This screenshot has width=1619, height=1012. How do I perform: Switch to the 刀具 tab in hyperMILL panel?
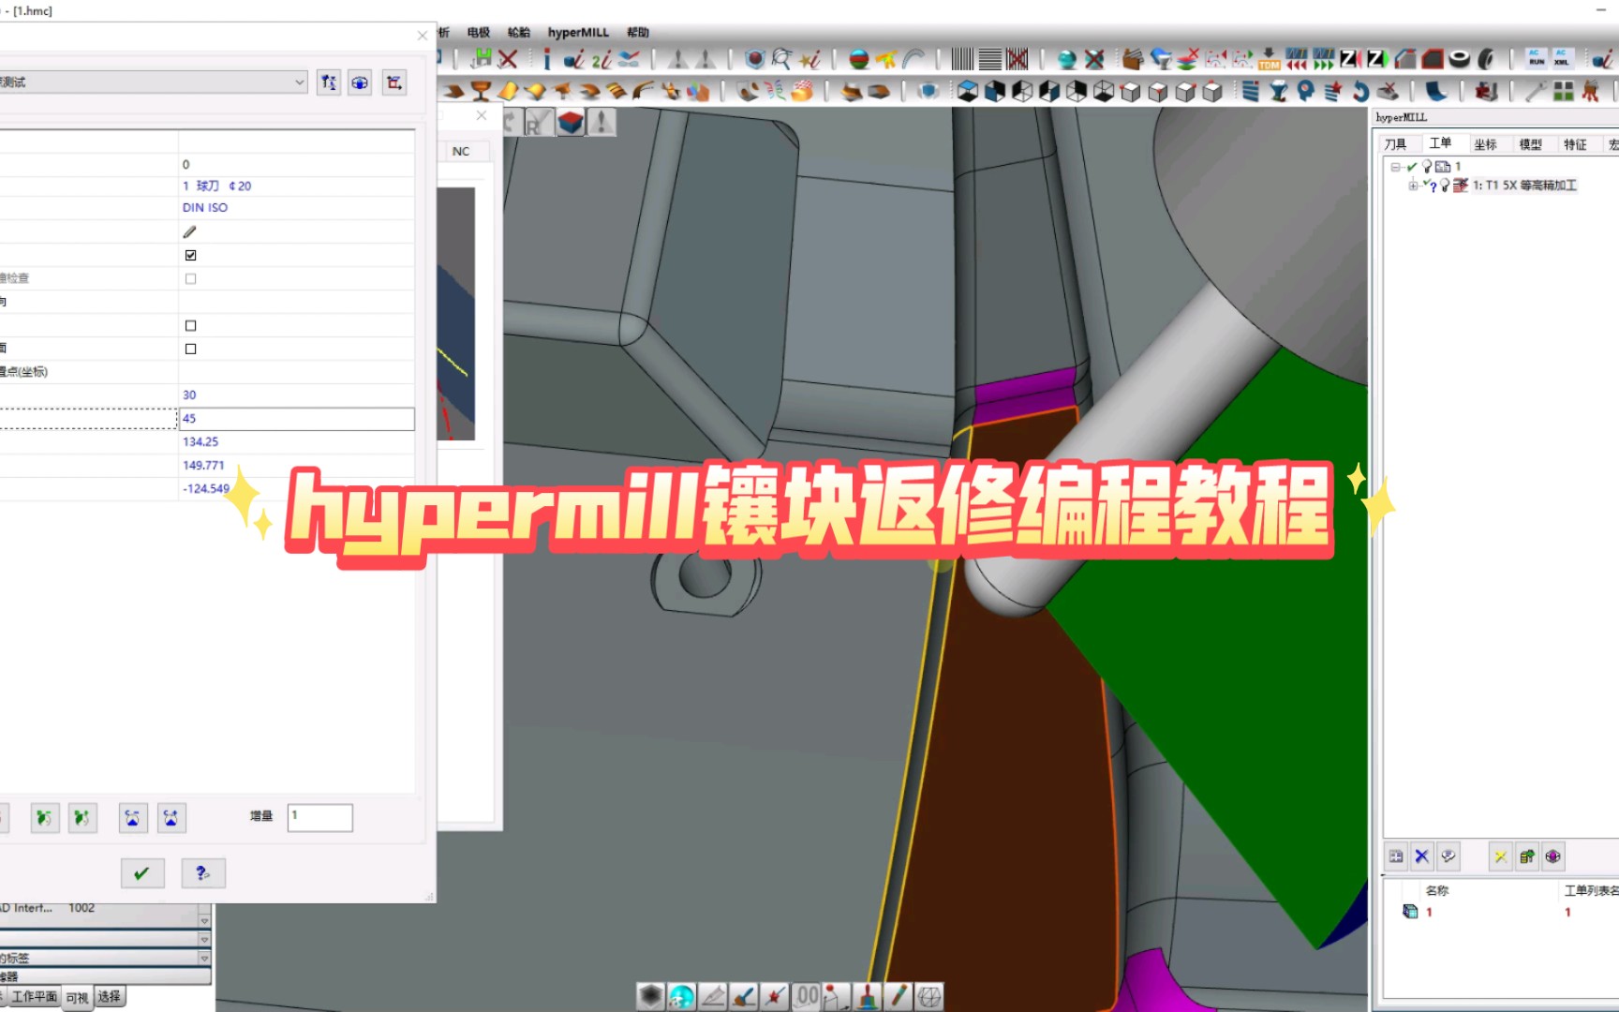coord(1395,142)
